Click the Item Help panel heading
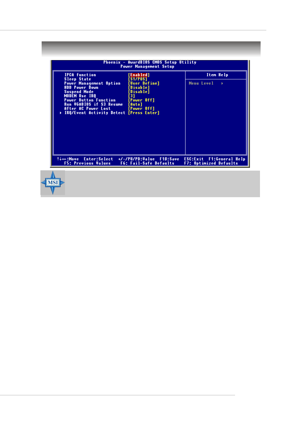This screenshot has height=425, width=301. (x=217, y=75)
